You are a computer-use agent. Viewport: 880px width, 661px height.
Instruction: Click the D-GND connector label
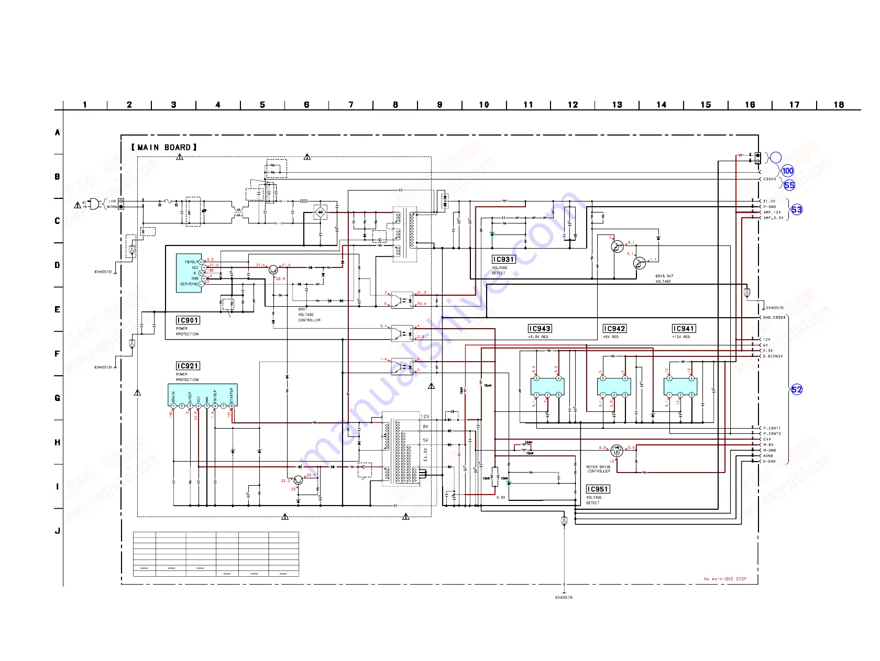click(769, 462)
